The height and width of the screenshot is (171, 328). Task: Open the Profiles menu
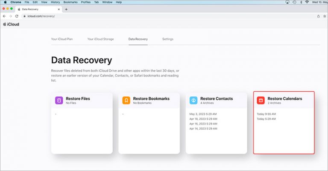click(86, 2)
